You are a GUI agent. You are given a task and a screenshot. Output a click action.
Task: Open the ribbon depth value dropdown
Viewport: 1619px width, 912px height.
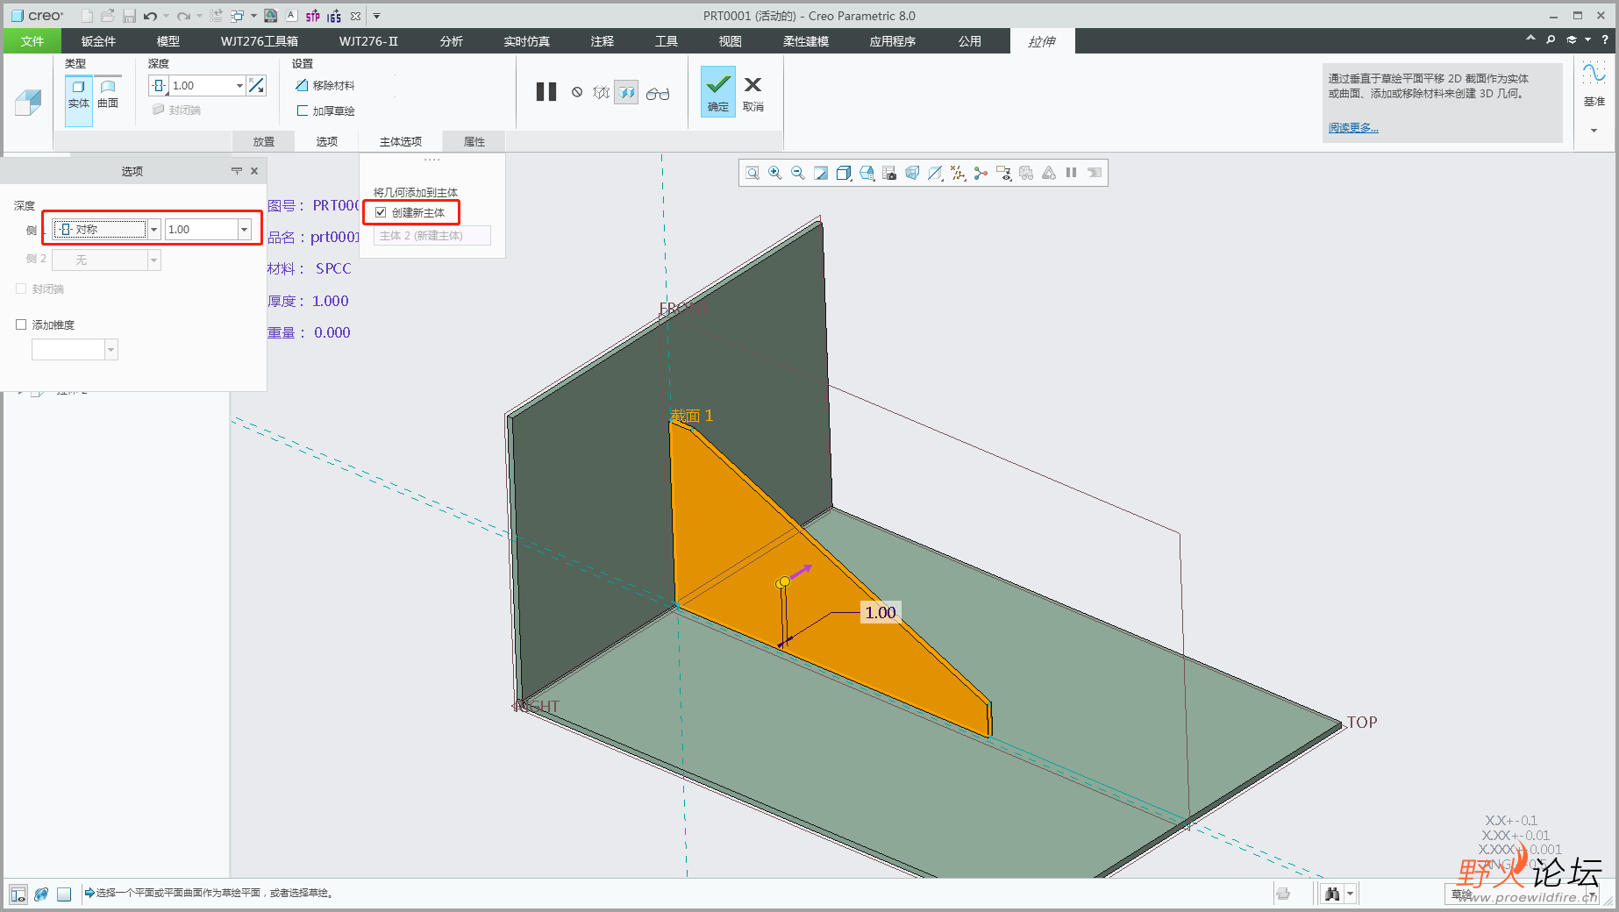point(239,85)
